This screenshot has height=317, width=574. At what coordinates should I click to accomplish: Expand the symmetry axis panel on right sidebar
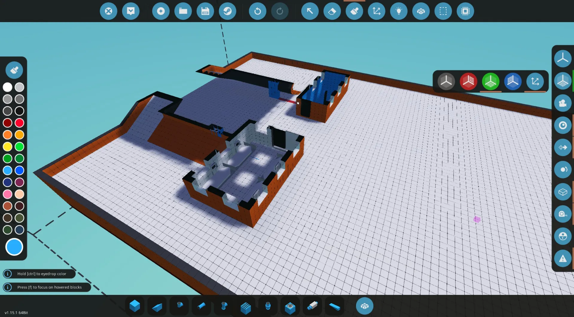click(x=563, y=81)
